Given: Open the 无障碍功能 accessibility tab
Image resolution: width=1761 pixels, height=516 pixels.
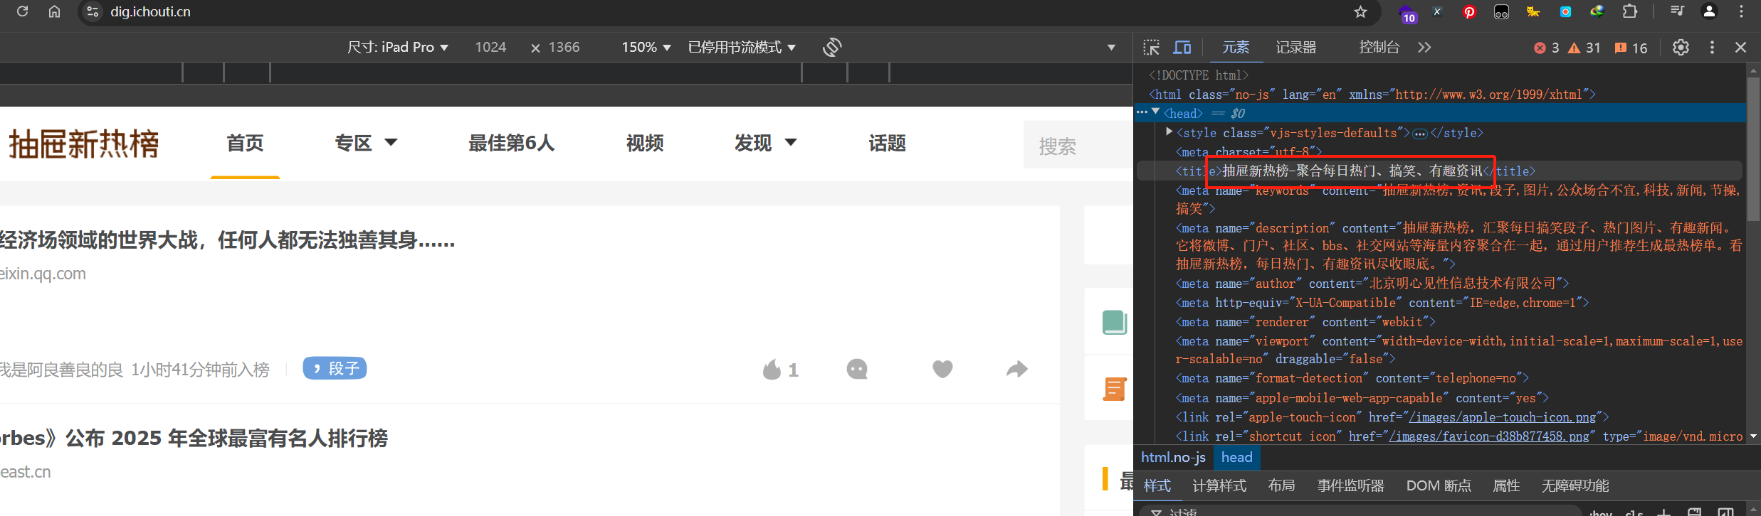Looking at the screenshot, I should [x=1575, y=485].
